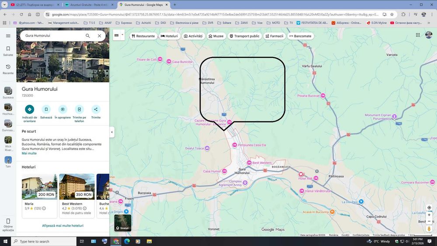The width and height of the screenshot is (437, 246).
Task: Filter map by Activități
Action: (193, 36)
